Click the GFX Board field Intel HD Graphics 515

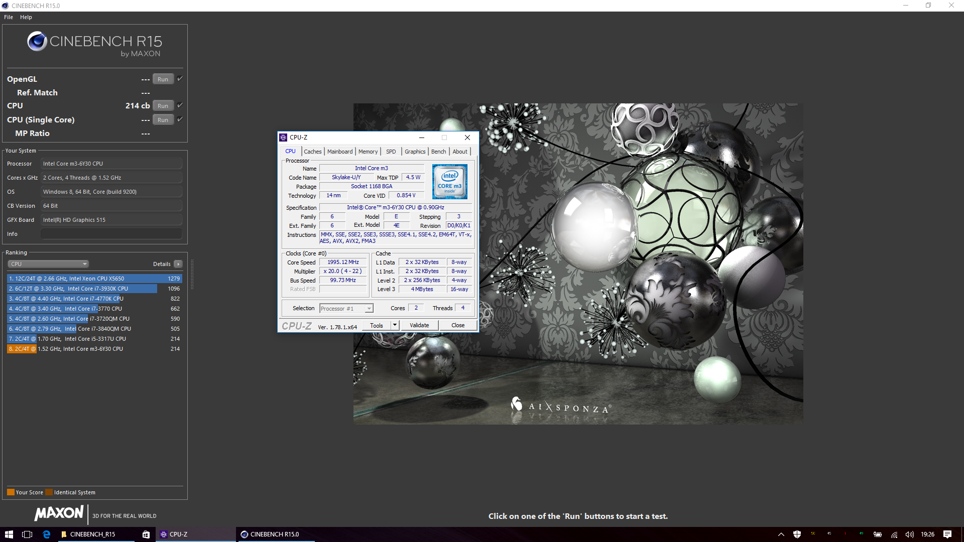(111, 220)
